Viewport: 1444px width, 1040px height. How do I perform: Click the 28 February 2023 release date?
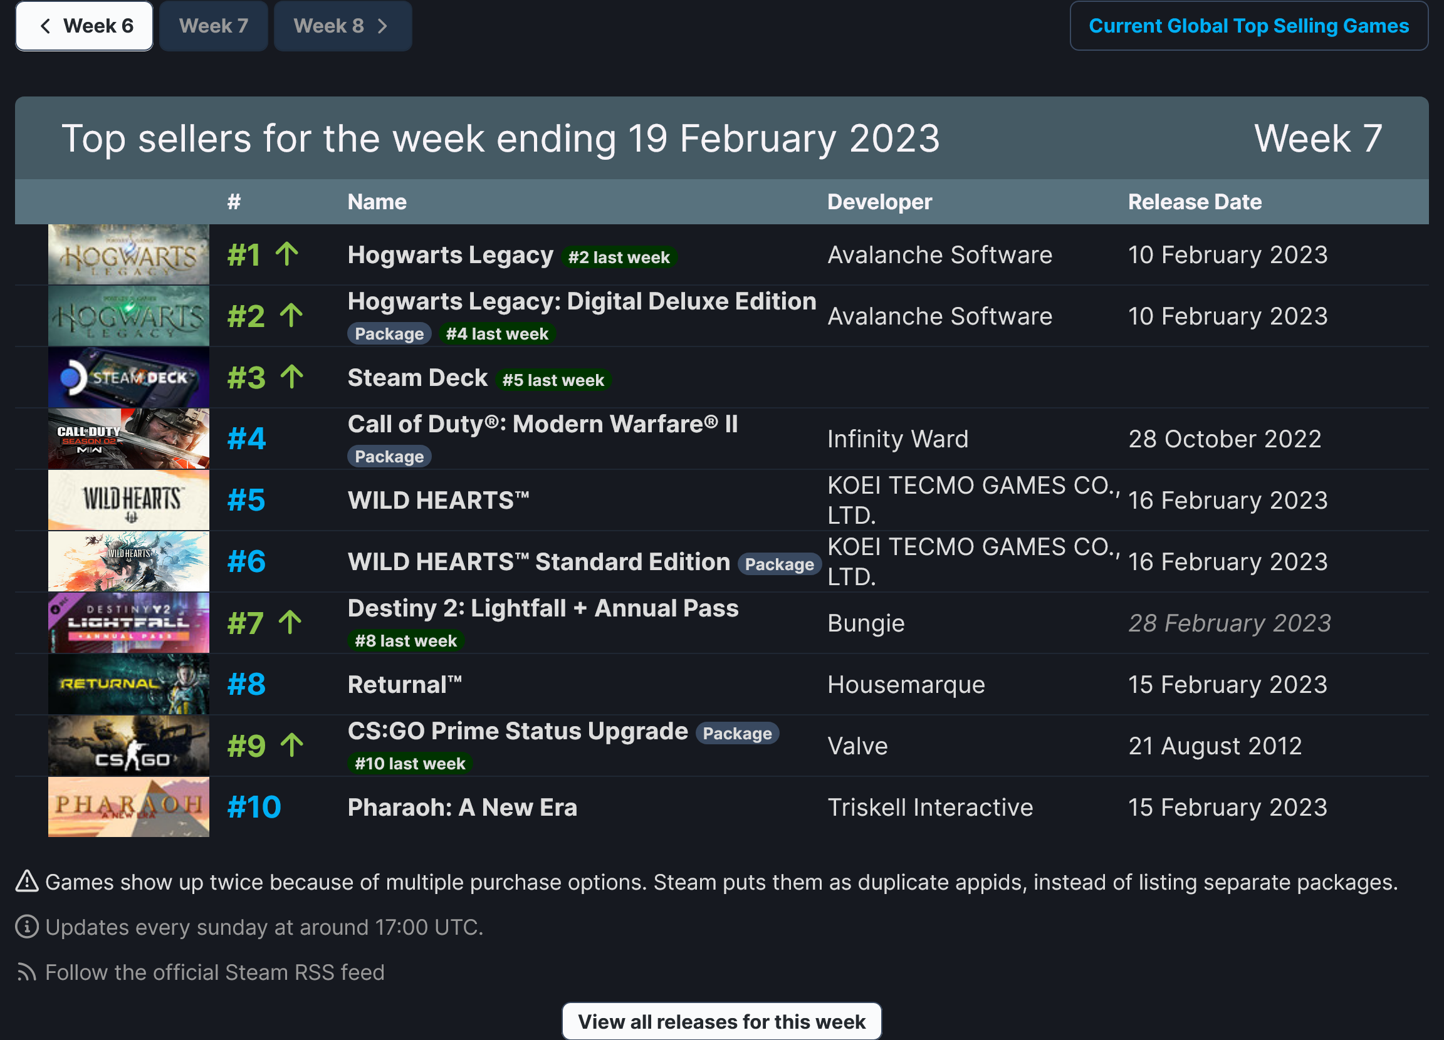click(1230, 623)
